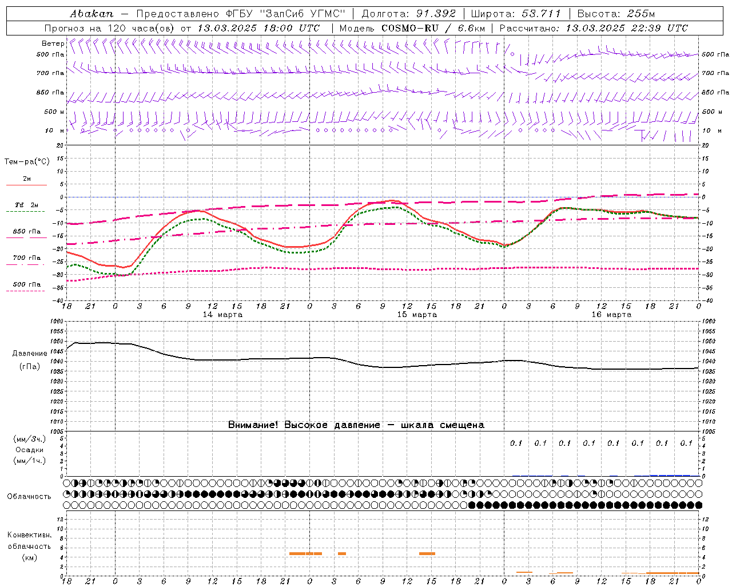Click the '850 гПа' temperature legend entry
This screenshot has height=586, width=732.
tap(26, 232)
